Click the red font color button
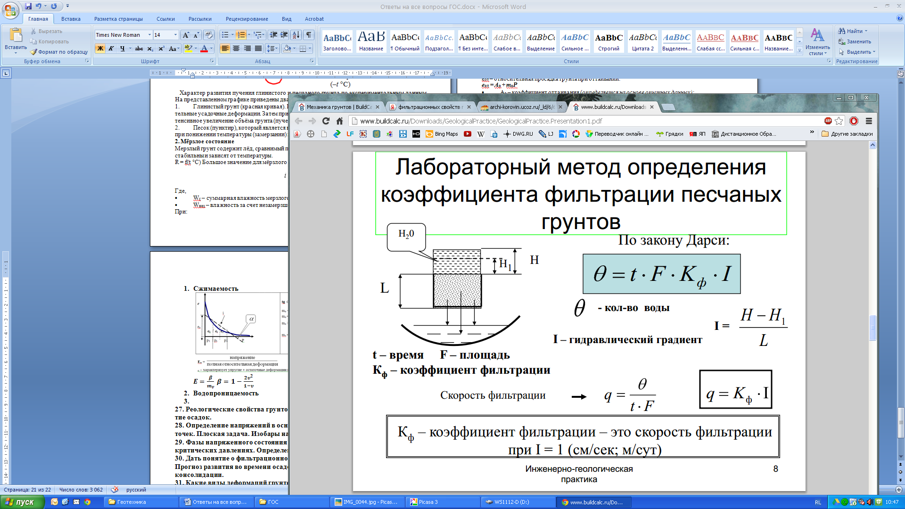 pos(204,49)
